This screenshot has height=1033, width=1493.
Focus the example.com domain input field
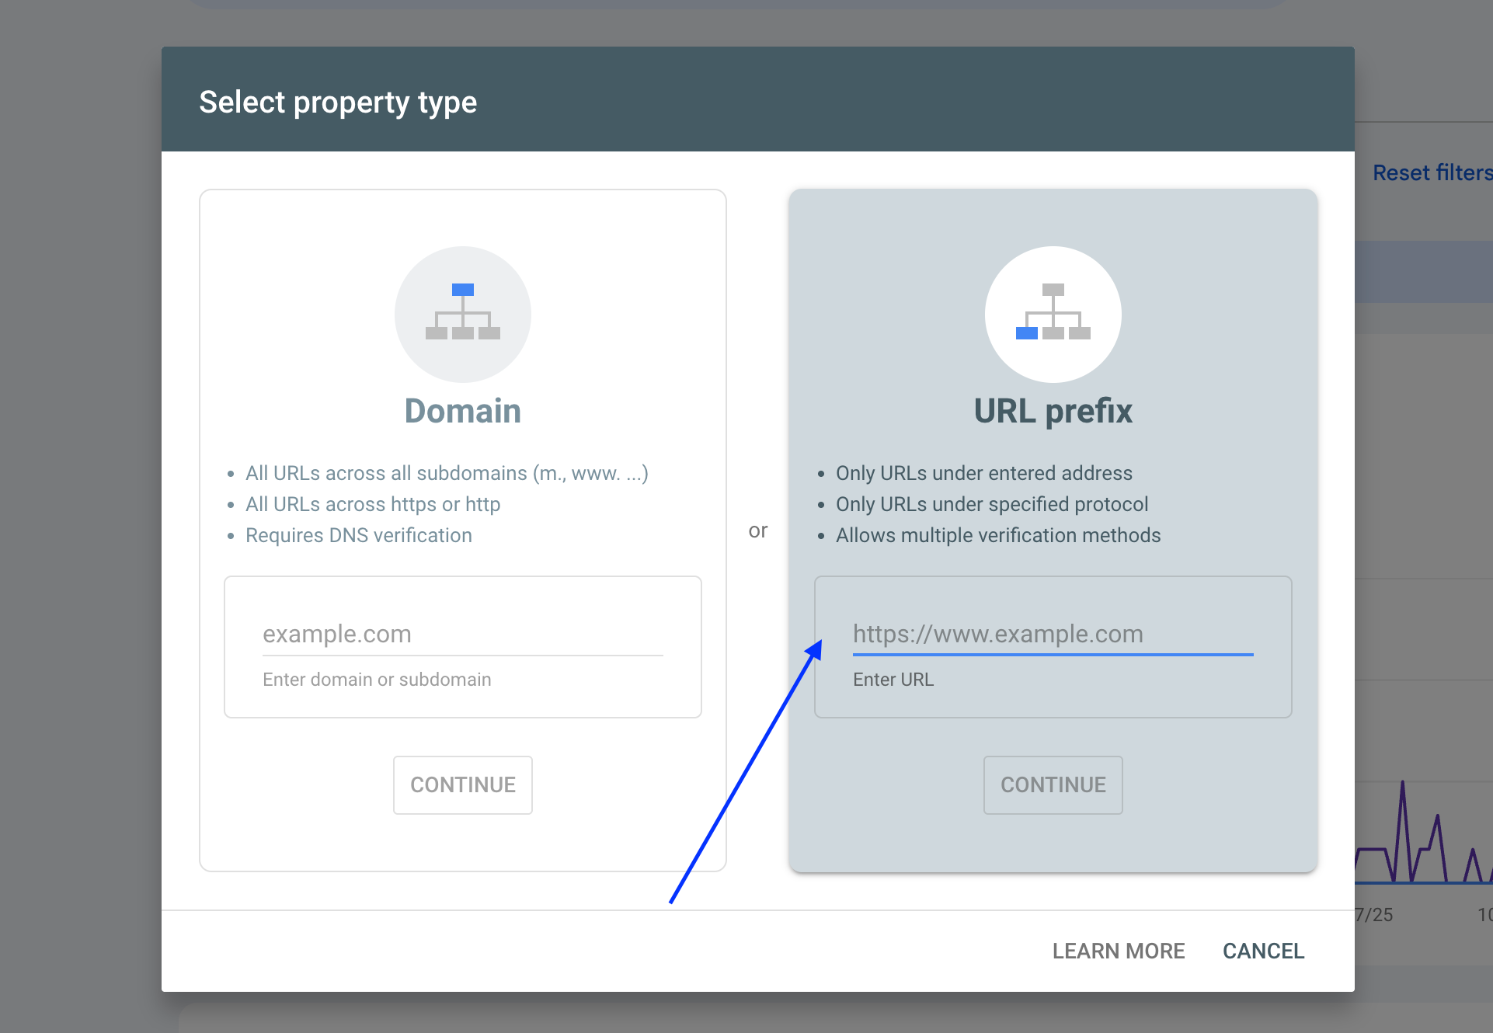coord(462,634)
